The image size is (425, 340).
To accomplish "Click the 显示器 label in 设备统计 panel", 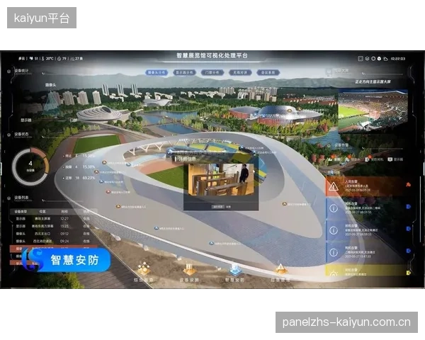I will click(26, 120).
